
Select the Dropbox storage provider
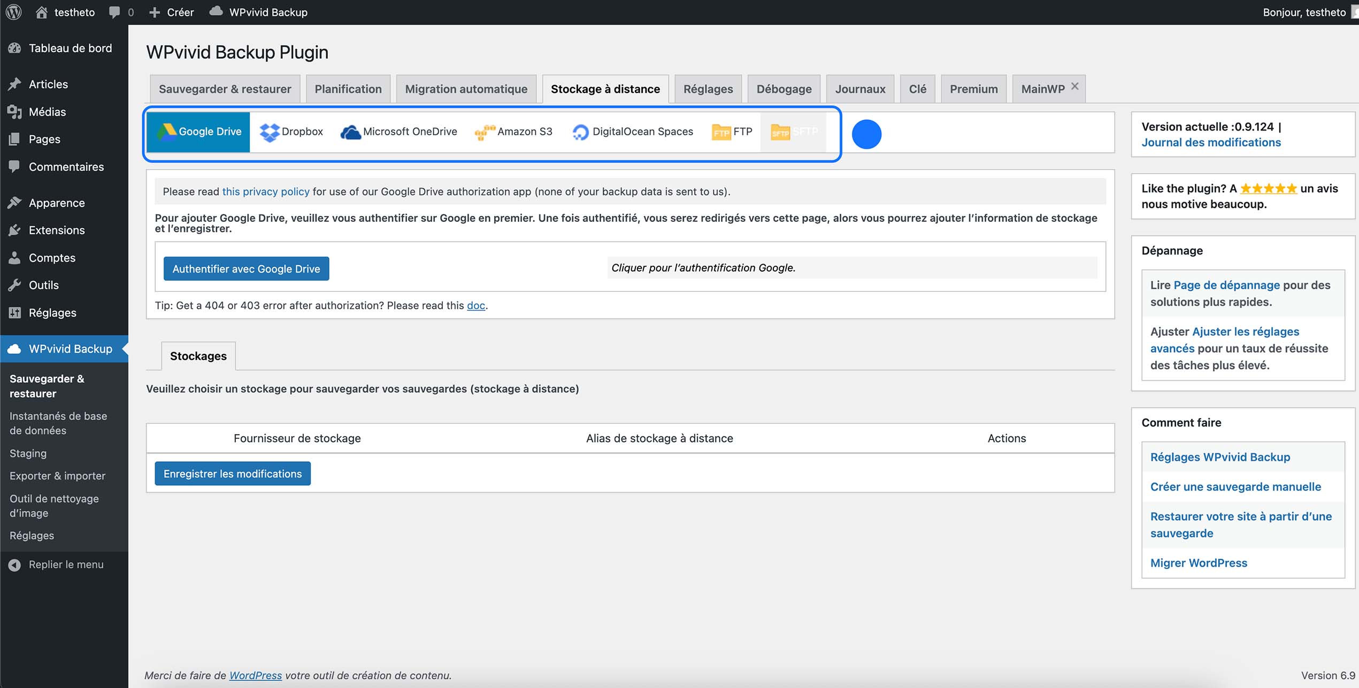[291, 132]
